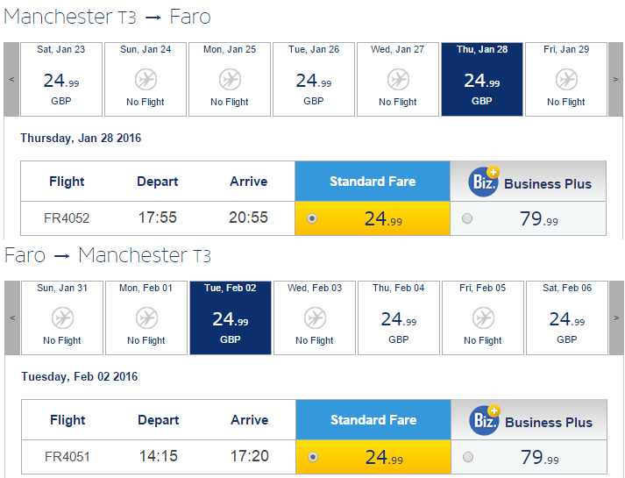Click the no-flight plane icon on Sun, Jan 31
Image resolution: width=625 pixels, height=478 pixels.
62,317
